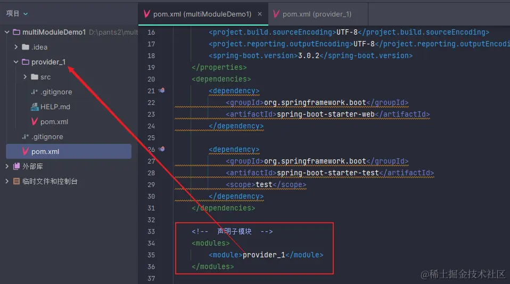Click the root .gitignore file icon
This screenshot has width=510, height=284.
pyautogui.click(x=26, y=137)
